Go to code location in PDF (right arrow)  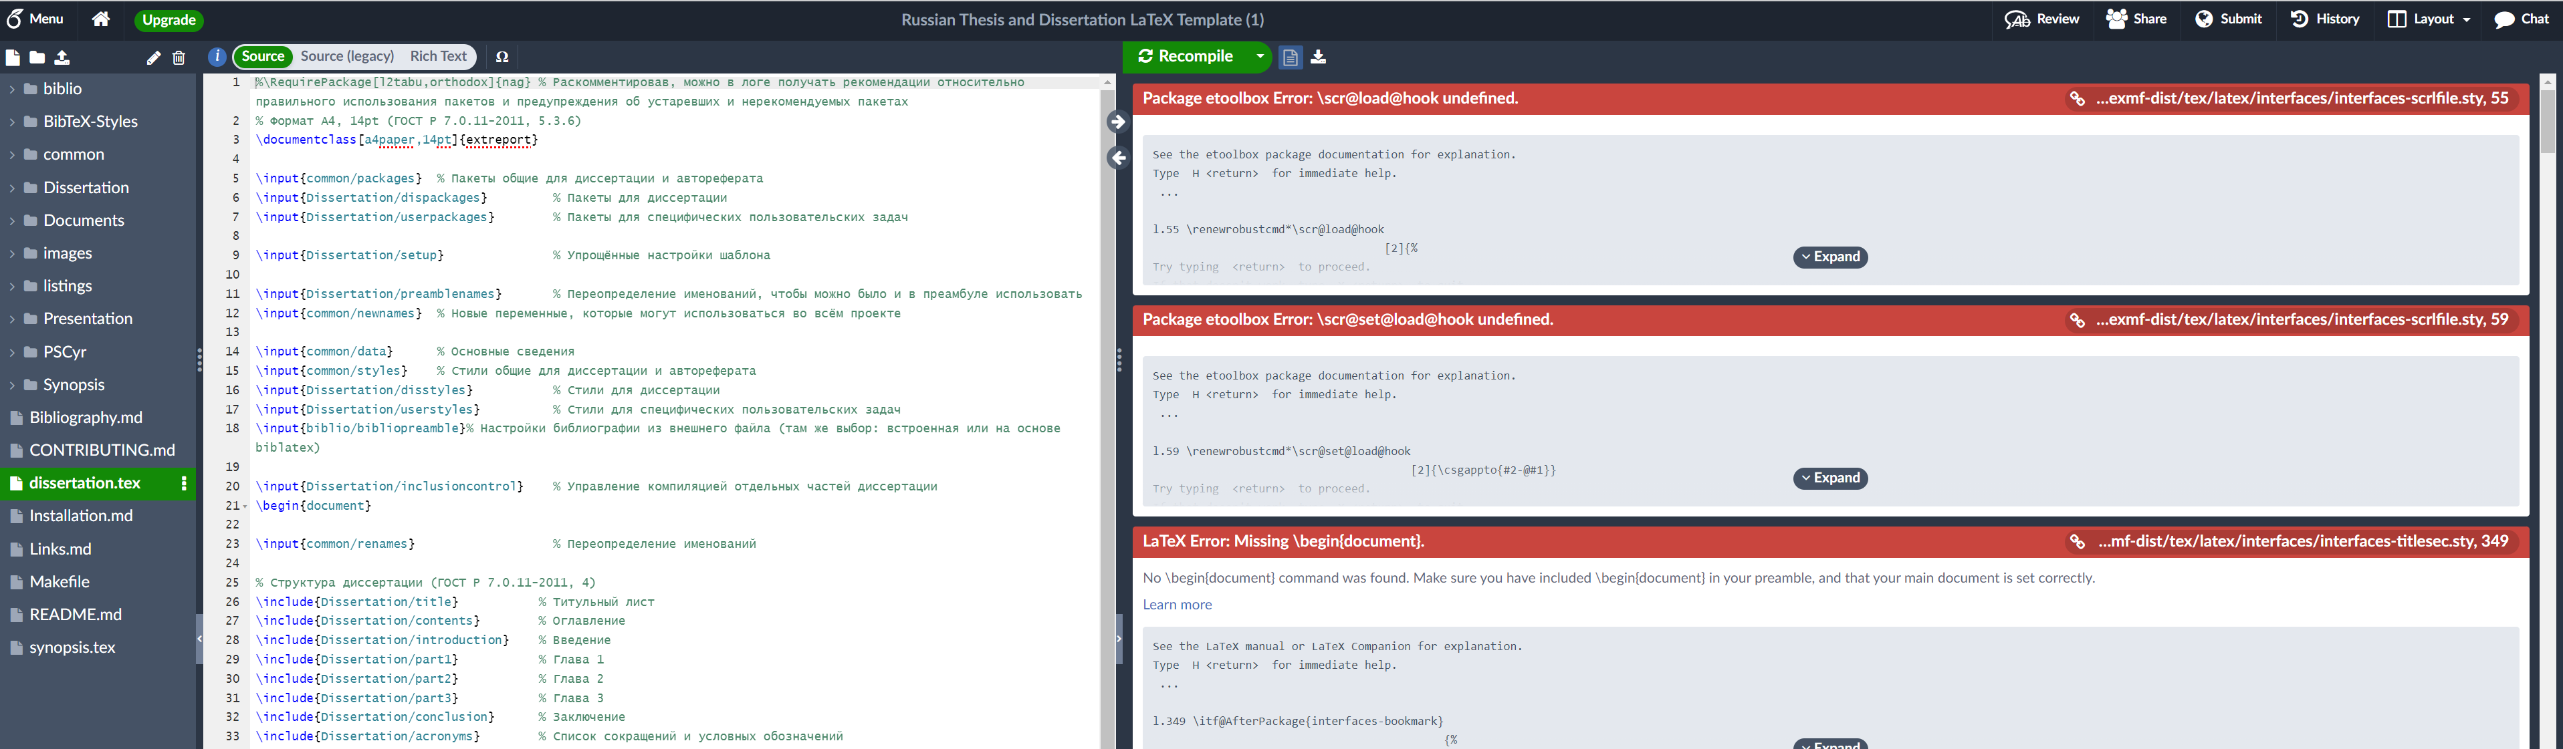1117,122
